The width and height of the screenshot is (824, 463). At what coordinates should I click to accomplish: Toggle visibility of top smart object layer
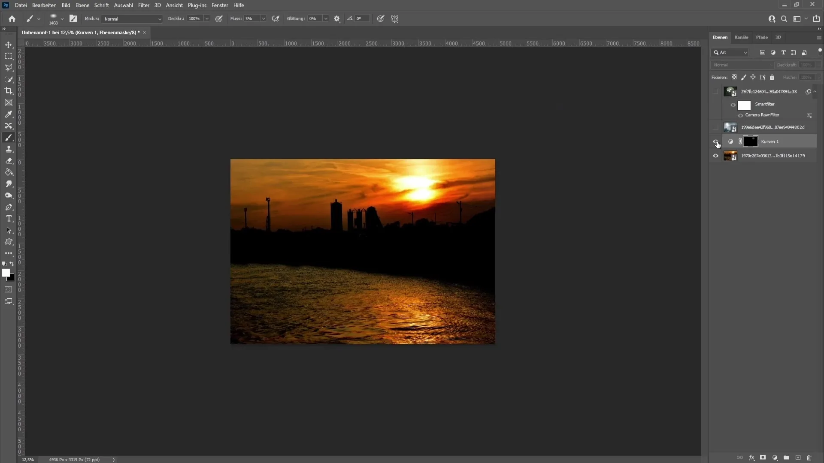715,91
